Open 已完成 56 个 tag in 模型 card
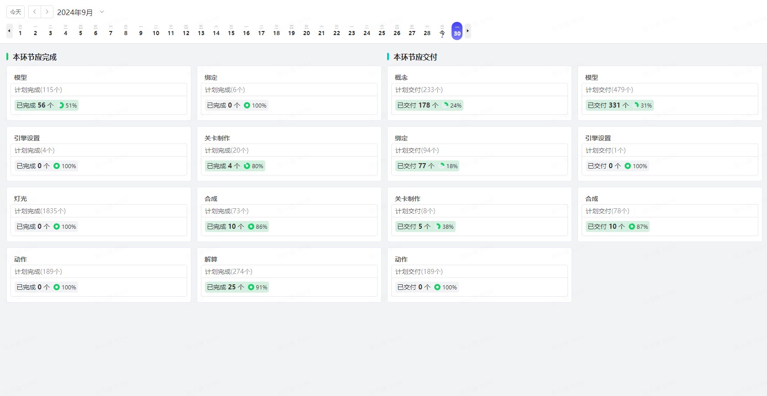The width and height of the screenshot is (767, 396). 35,105
